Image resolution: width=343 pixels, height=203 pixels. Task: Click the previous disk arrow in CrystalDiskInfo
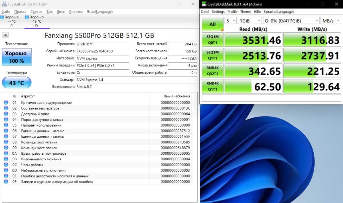5,35
